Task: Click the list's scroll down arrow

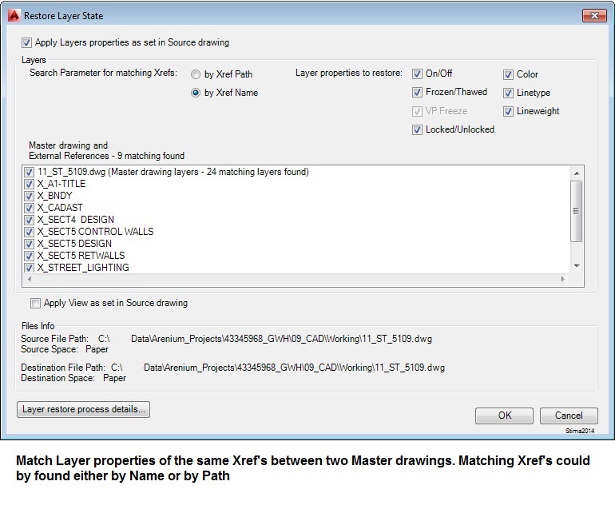Action: click(x=576, y=266)
